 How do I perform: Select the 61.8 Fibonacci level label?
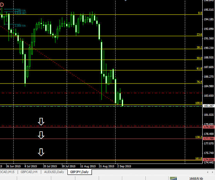click(200, 68)
